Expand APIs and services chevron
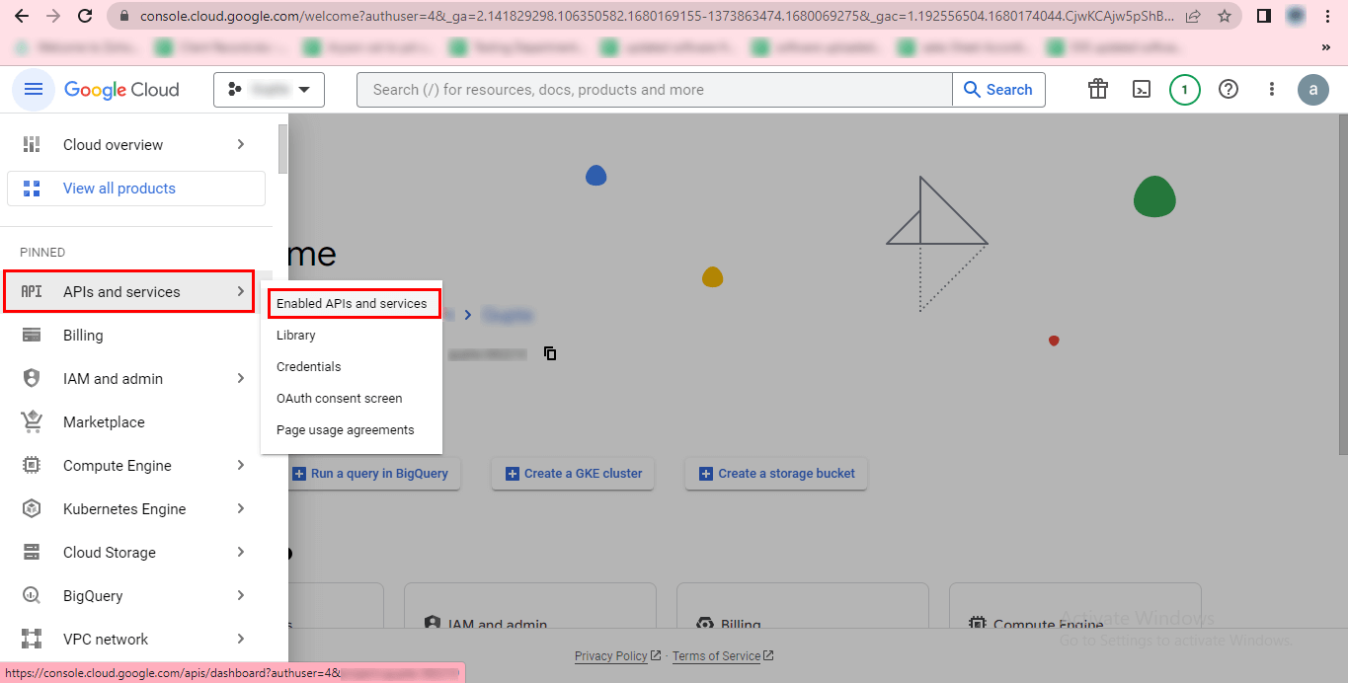Image resolution: width=1348 pixels, height=683 pixels. pyautogui.click(x=241, y=292)
